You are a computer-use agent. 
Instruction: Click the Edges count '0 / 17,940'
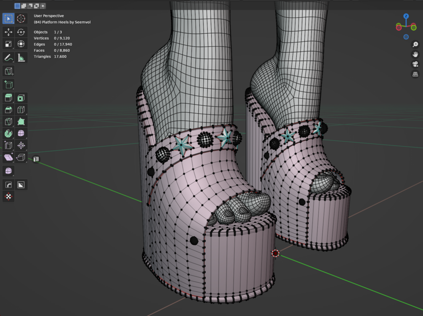[63, 44]
